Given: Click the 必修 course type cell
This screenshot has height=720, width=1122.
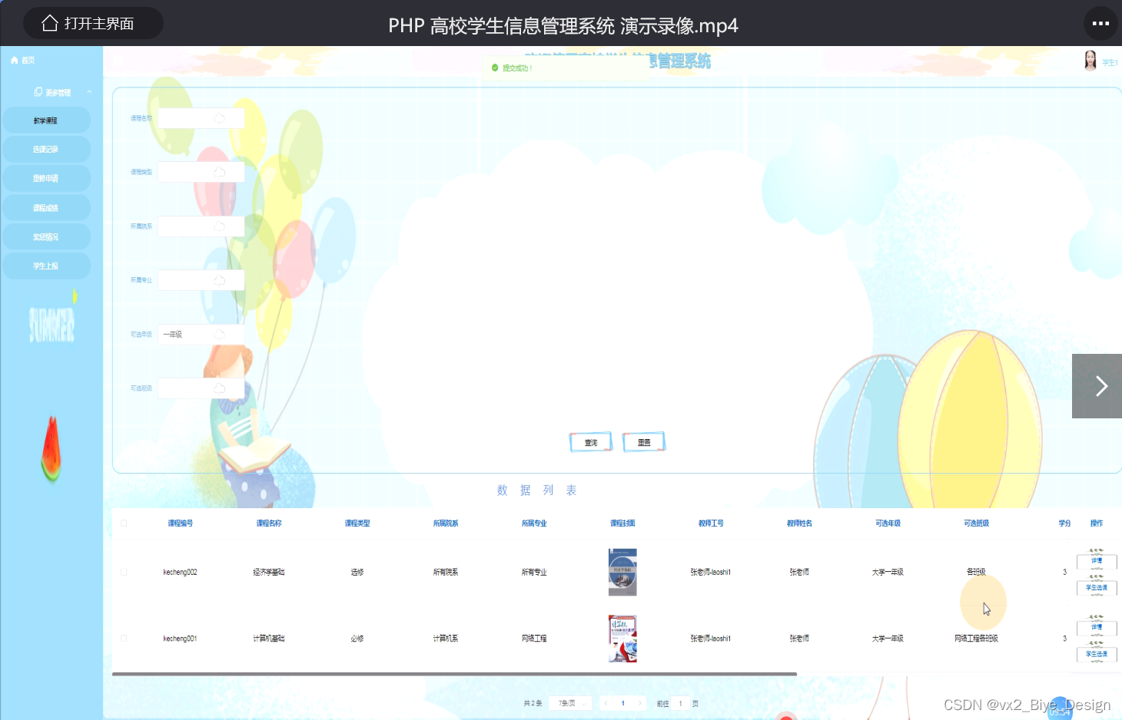Looking at the screenshot, I should (357, 639).
